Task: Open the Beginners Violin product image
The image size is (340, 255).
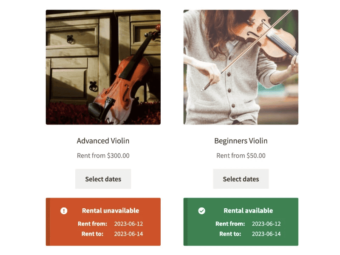Action: click(241, 67)
